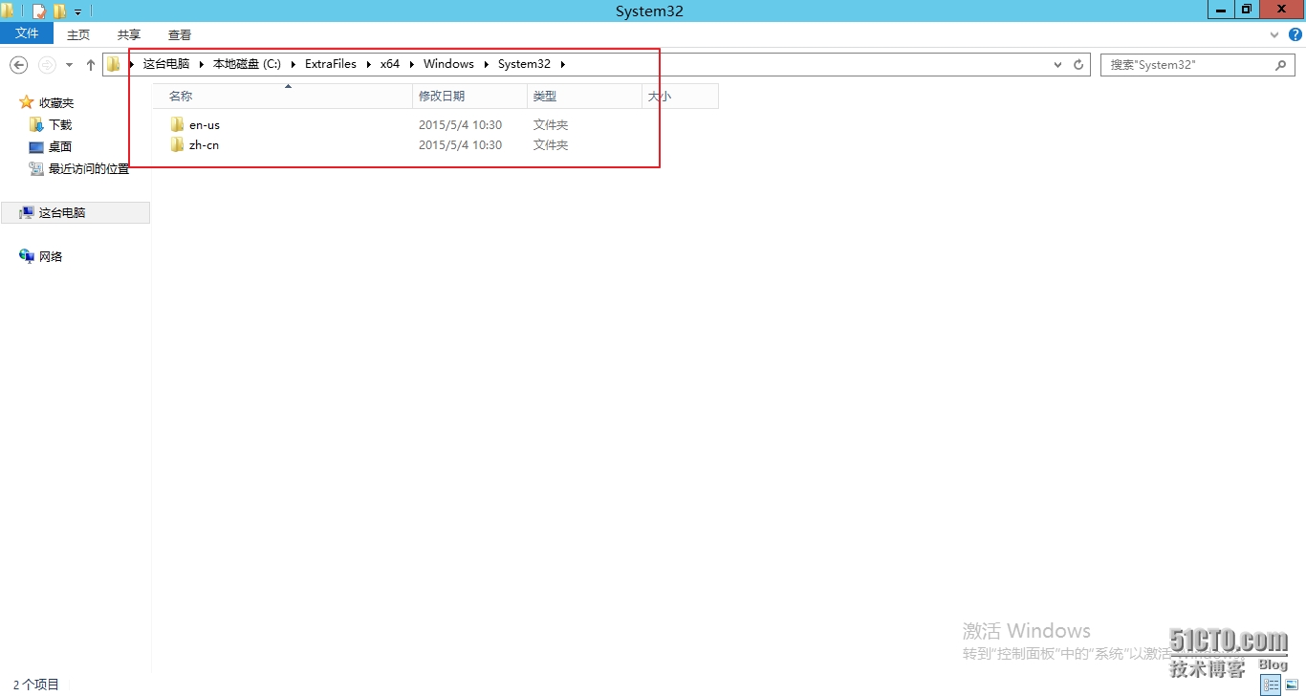Viewport: 1306px width, 696px height.
Task: Click the Back navigation arrow
Action: pyautogui.click(x=18, y=65)
